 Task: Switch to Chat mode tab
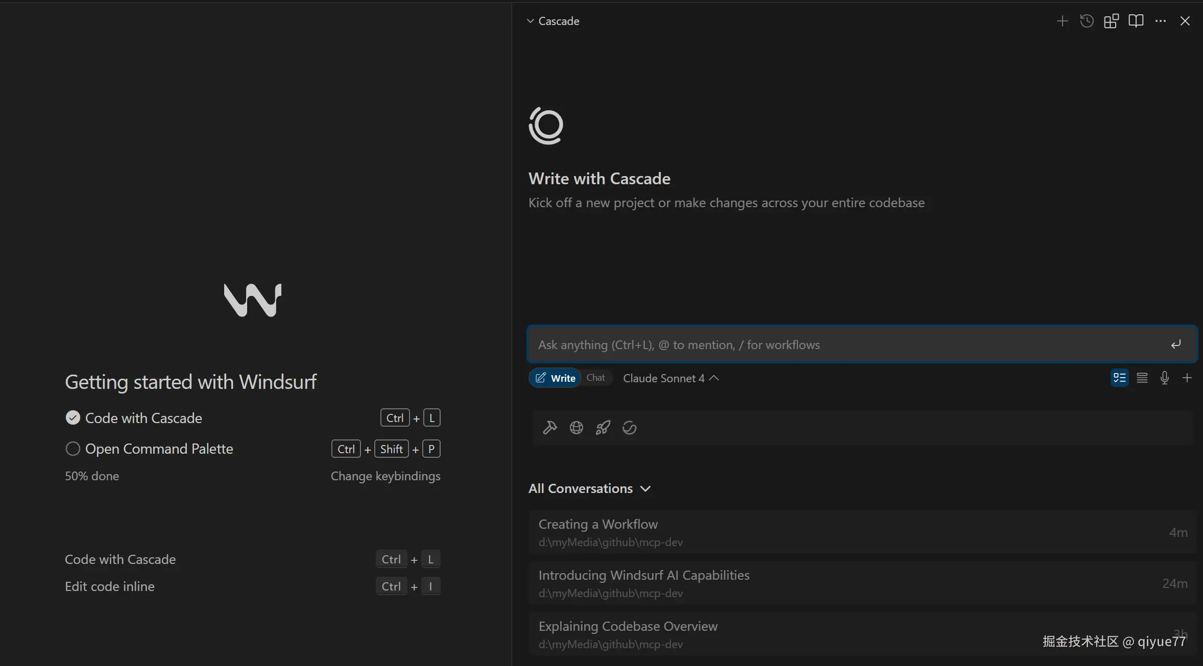tap(595, 378)
